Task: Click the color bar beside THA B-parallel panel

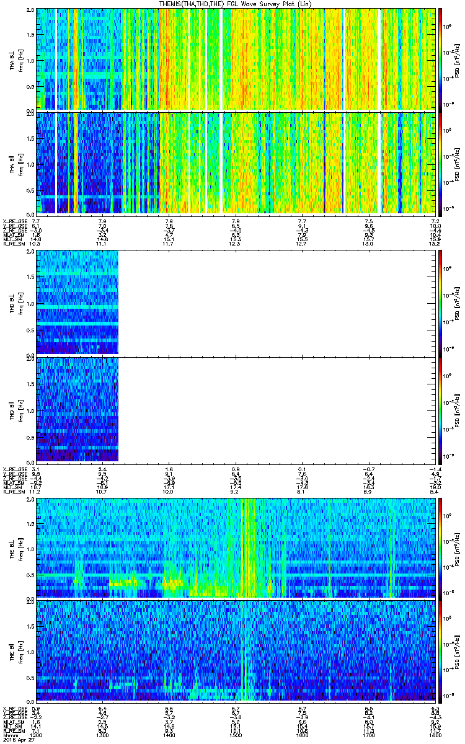Action: click(x=440, y=163)
